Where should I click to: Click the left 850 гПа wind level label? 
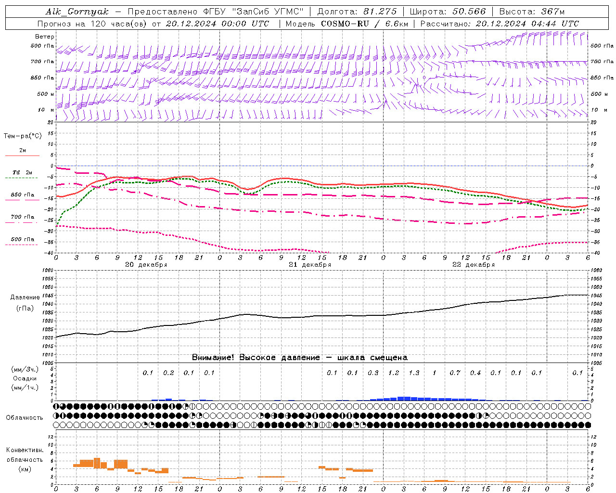[42, 78]
